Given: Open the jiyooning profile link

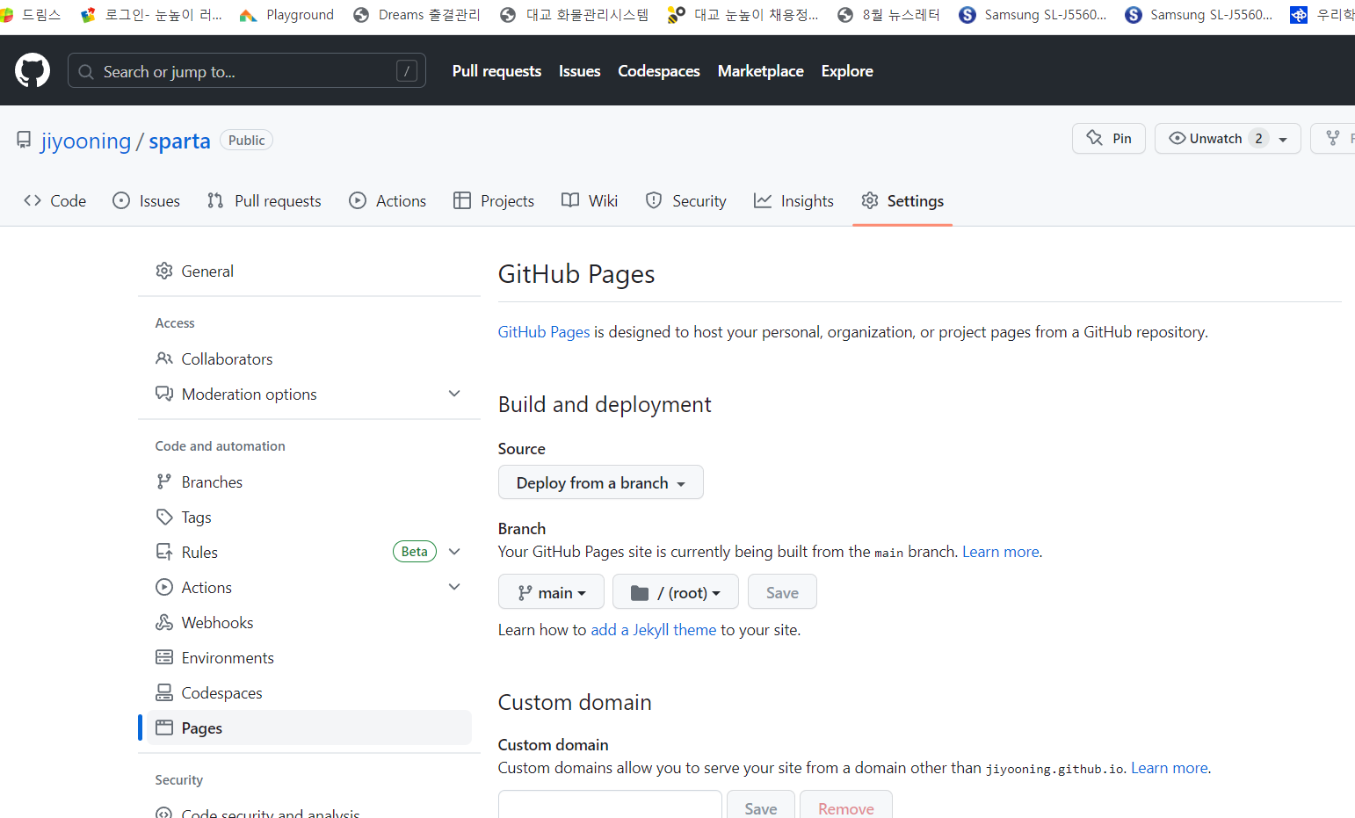Looking at the screenshot, I should coord(86,141).
